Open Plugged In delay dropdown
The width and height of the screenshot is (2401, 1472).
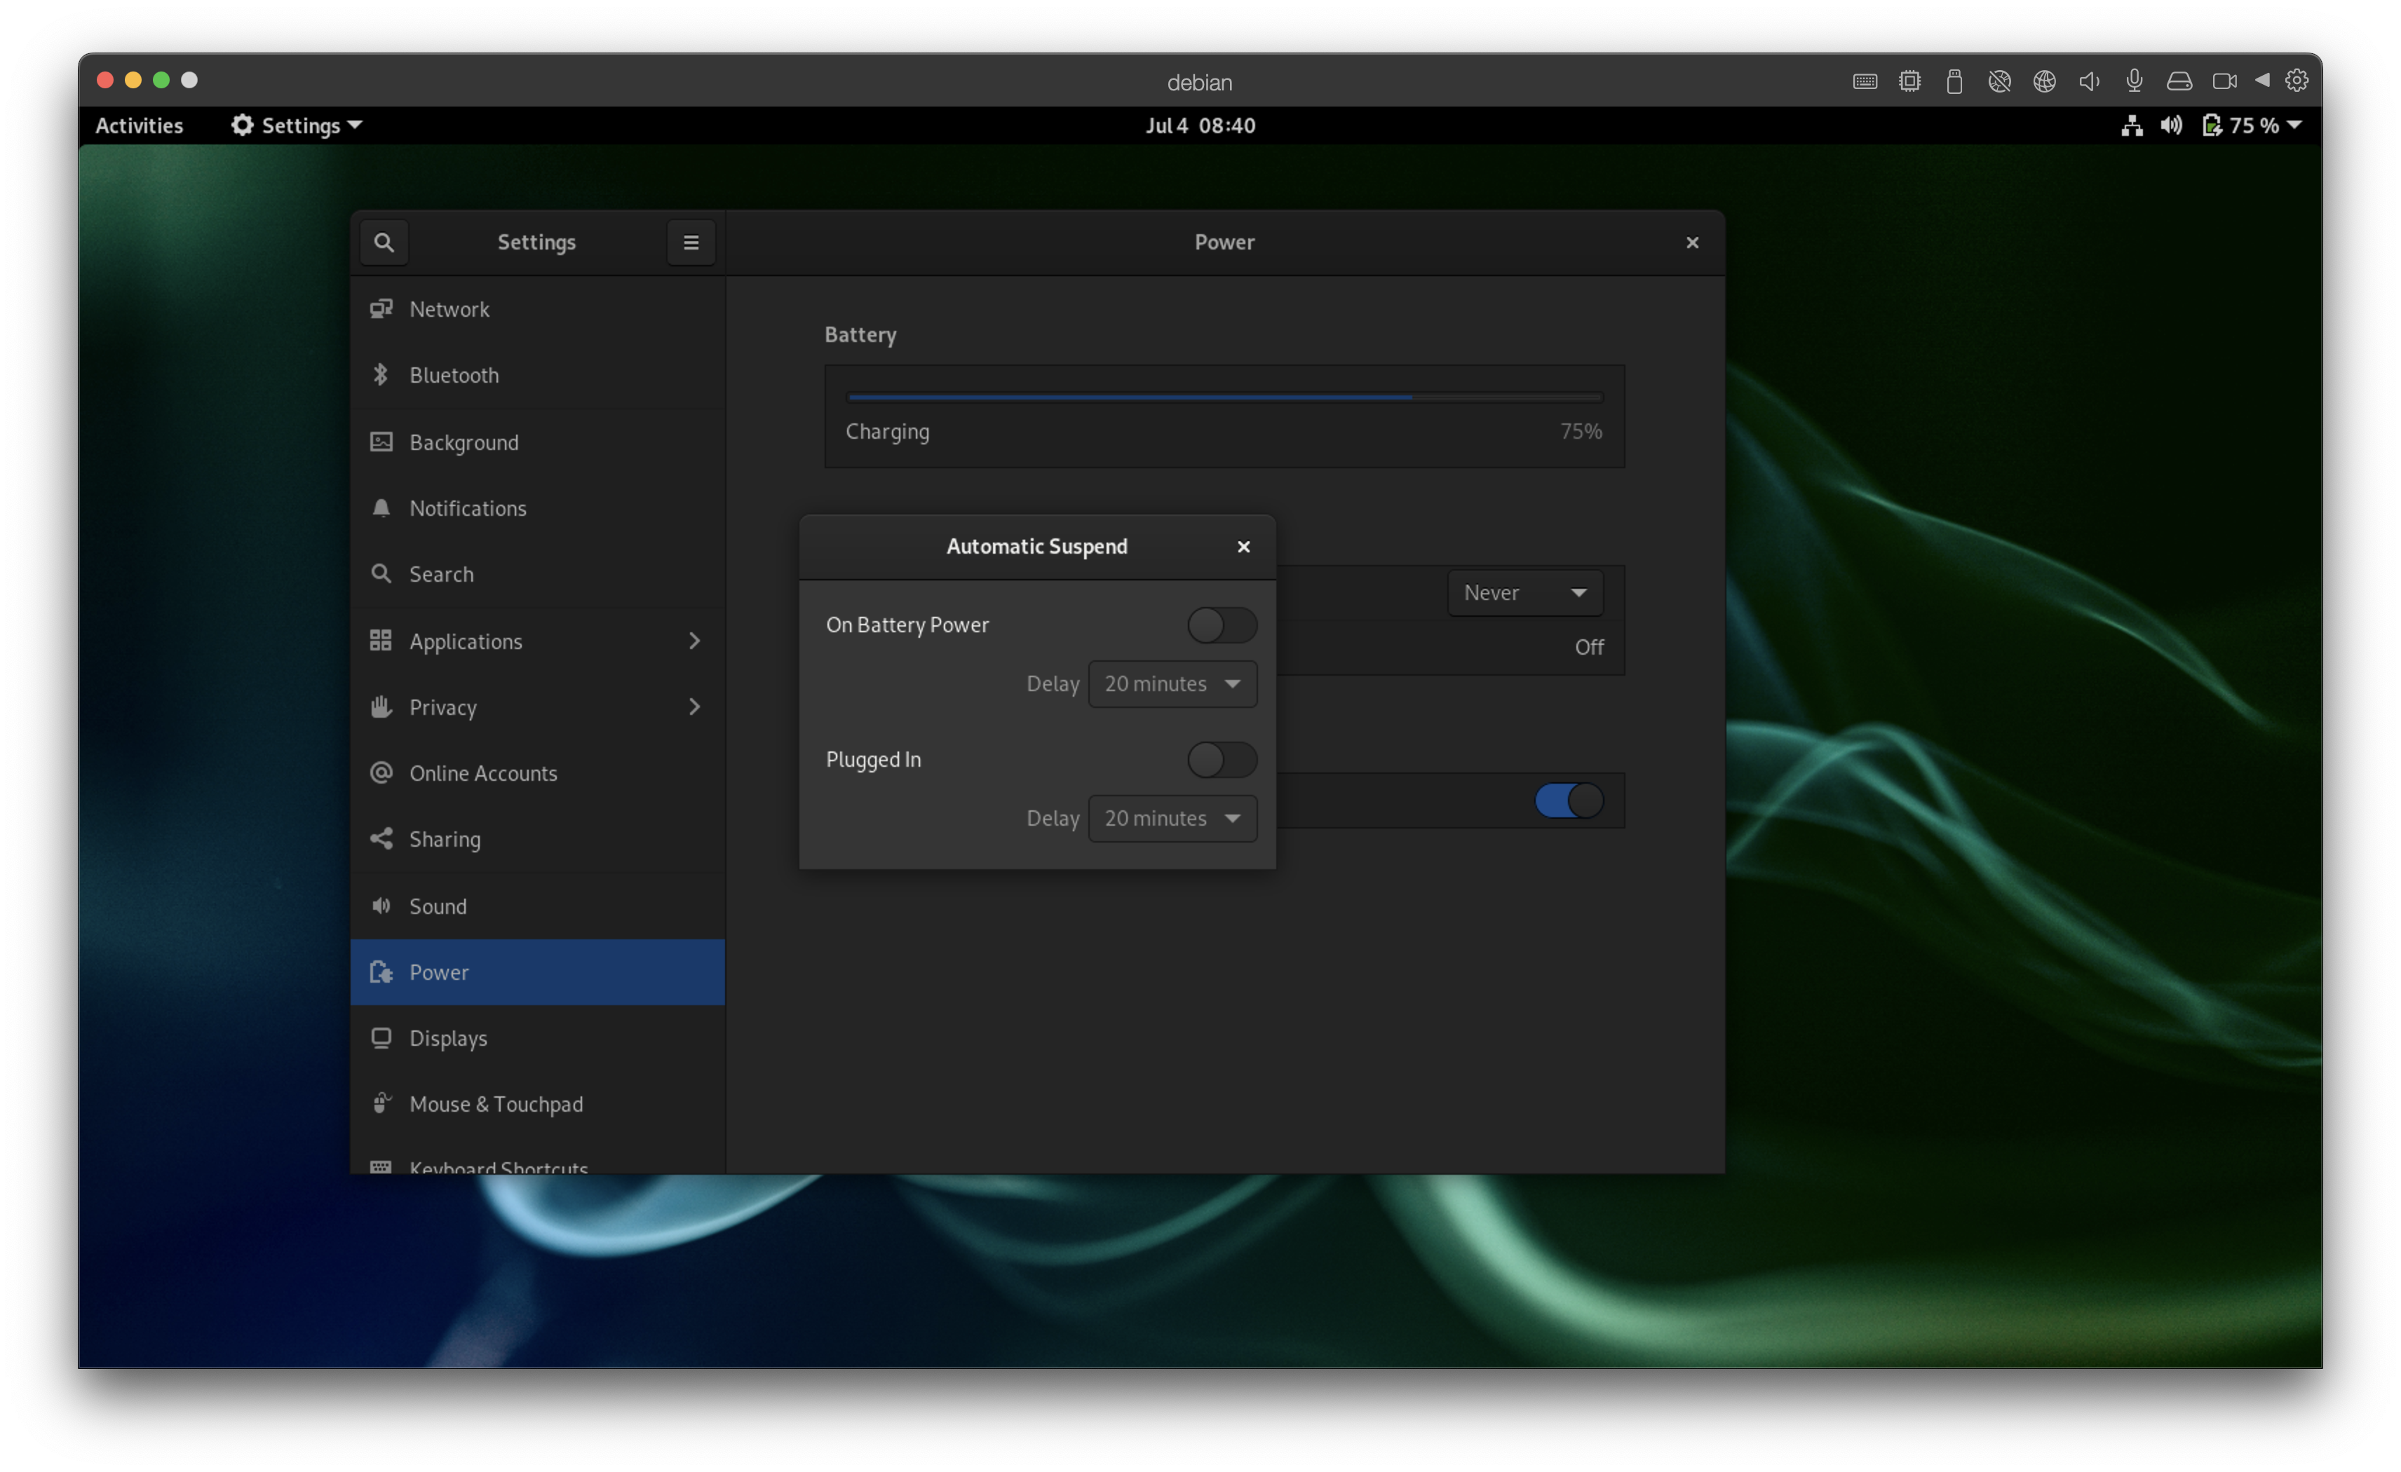pos(1172,818)
